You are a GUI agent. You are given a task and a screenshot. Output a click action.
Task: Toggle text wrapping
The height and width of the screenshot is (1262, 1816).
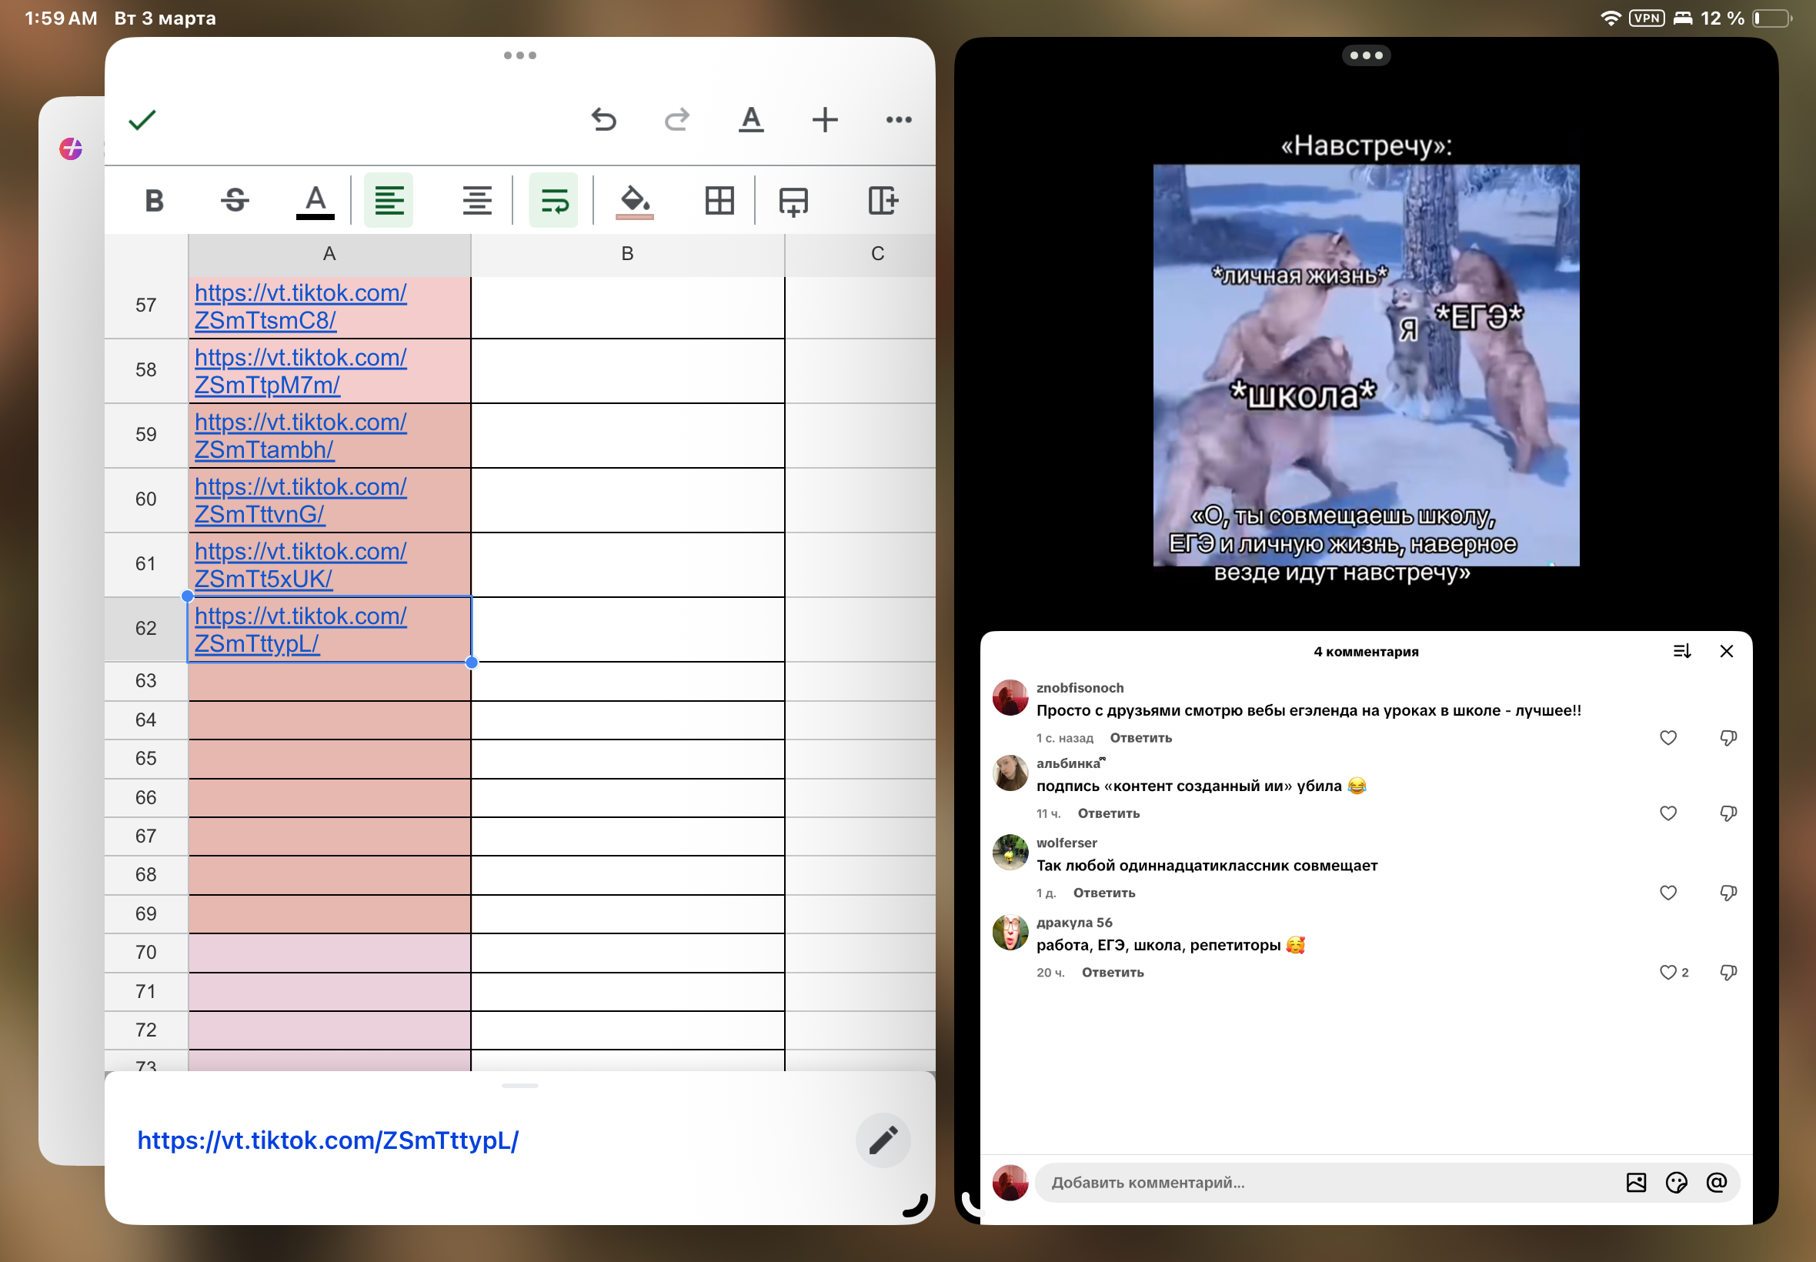coord(554,201)
